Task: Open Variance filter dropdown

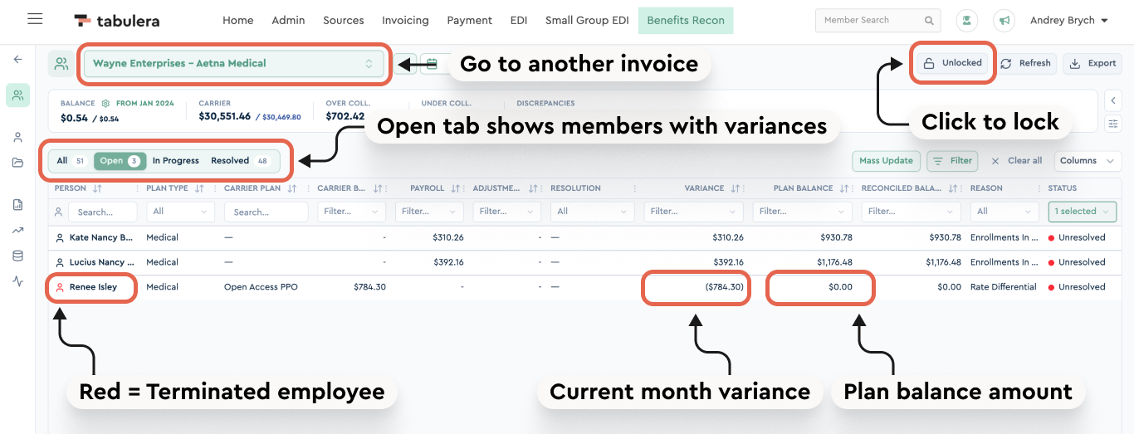Action: 694,212
